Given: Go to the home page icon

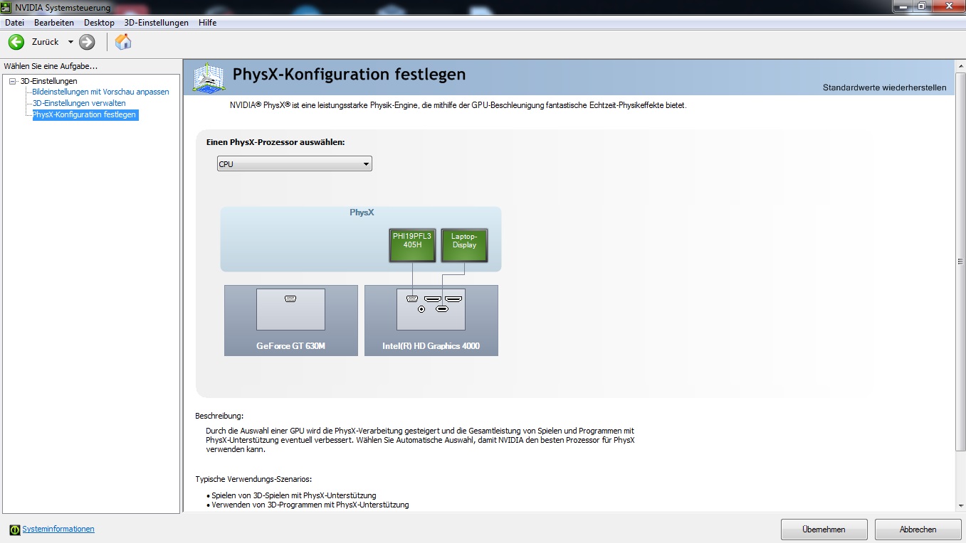Looking at the screenshot, I should (123, 42).
